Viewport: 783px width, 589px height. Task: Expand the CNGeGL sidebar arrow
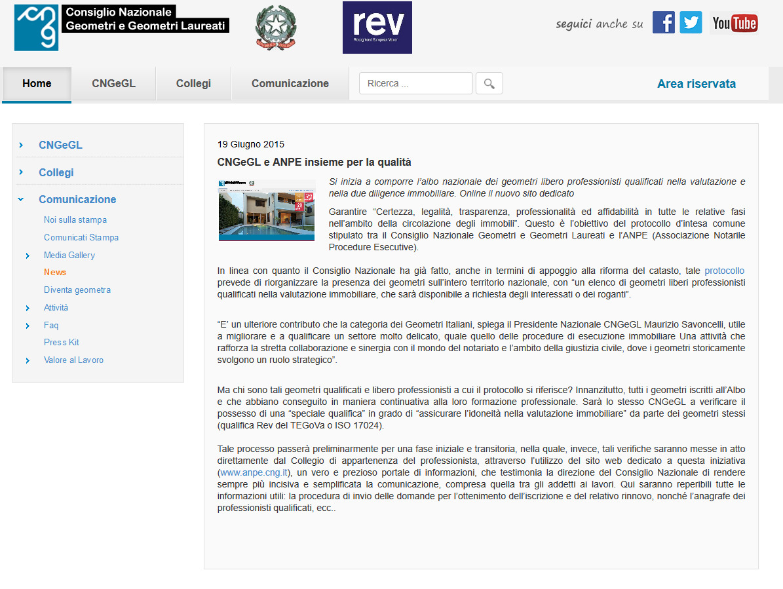point(21,145)
